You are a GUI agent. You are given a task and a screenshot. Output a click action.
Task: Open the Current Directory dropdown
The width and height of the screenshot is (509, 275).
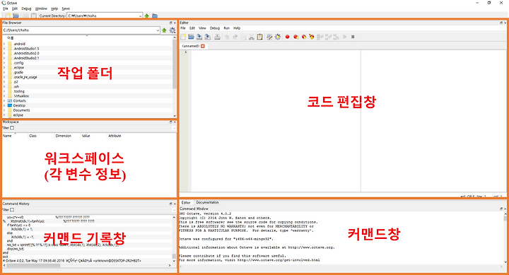[140, 16]
